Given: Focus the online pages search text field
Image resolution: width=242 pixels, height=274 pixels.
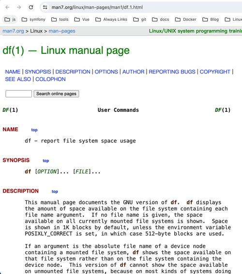Looking at the screenshot, I should (19, 93).
